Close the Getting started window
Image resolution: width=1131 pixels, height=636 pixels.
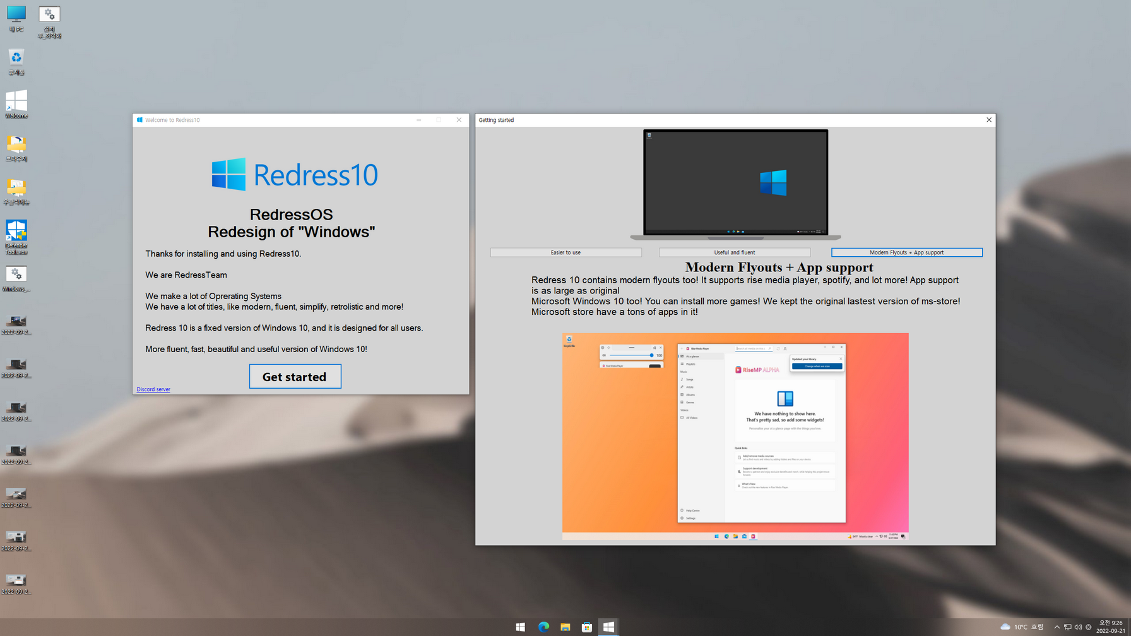coord(988,120)
